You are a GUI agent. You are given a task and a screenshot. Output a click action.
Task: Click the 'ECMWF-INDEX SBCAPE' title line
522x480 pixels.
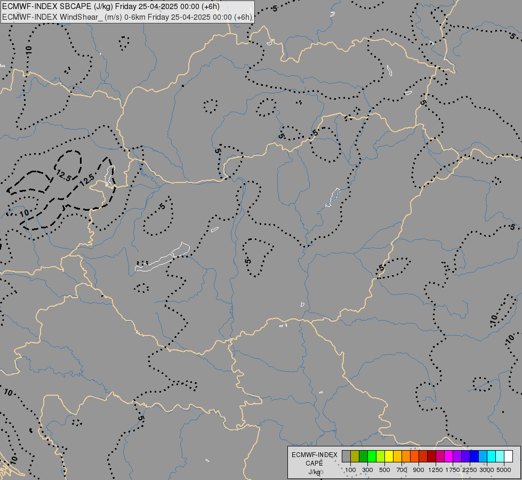point(110,6)
